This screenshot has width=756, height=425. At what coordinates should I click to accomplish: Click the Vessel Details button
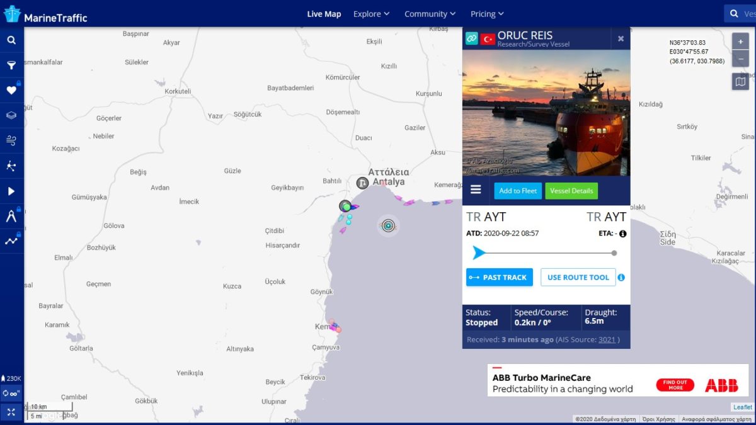[571, 191]
